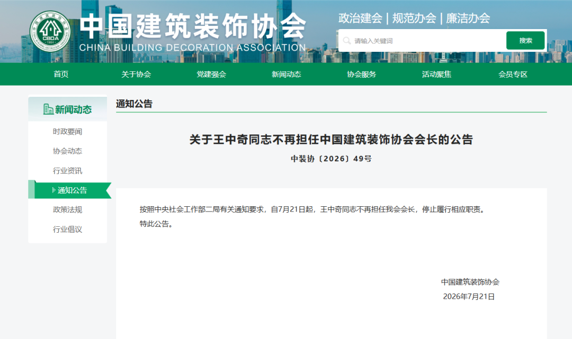The width and height of the screenshot is (572, 339).
Task: Open the 协会服务 menu
Action: [x=362, y=74]
